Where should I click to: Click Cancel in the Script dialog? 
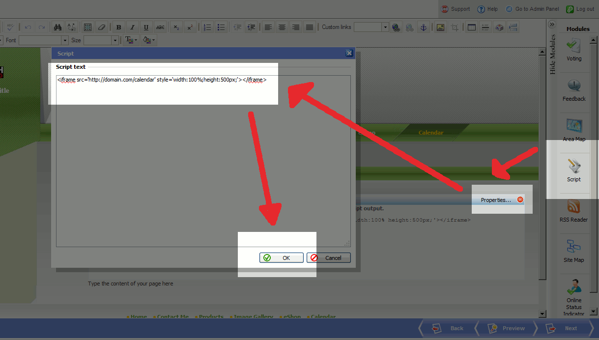tap(328, 258)
